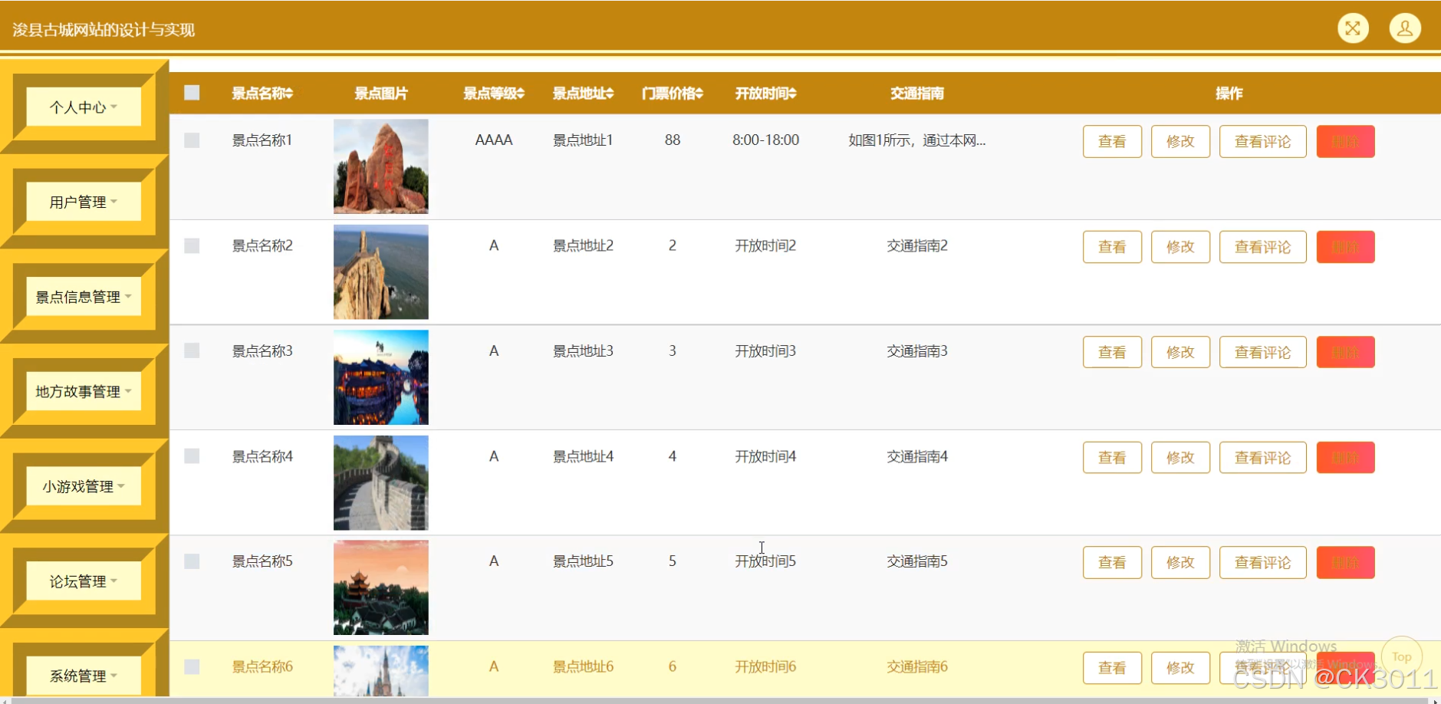The height and width of the screenshot is (704, 1441).
Task: Delete the 景点名称2 row
Action: 1345,247
